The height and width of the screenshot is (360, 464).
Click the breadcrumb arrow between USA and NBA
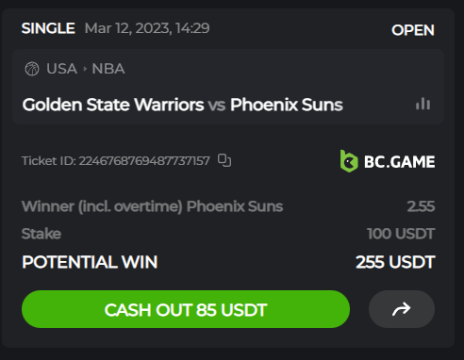coord(85,69)
